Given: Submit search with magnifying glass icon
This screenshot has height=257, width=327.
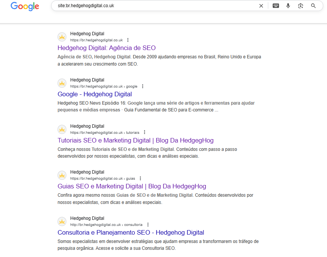Looking at the screenshot, I should (313, 6).
